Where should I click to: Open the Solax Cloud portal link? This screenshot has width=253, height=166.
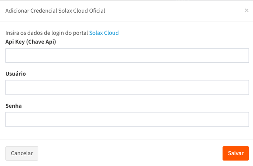tap(104, 33)
